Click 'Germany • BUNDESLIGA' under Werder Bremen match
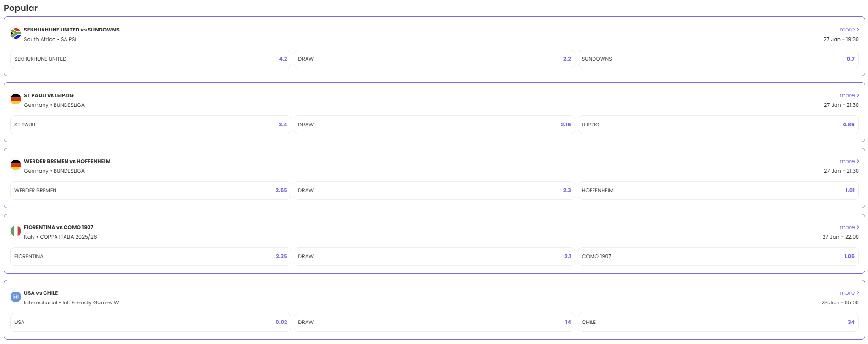This screenshot has width=868, height=344. 55,171
